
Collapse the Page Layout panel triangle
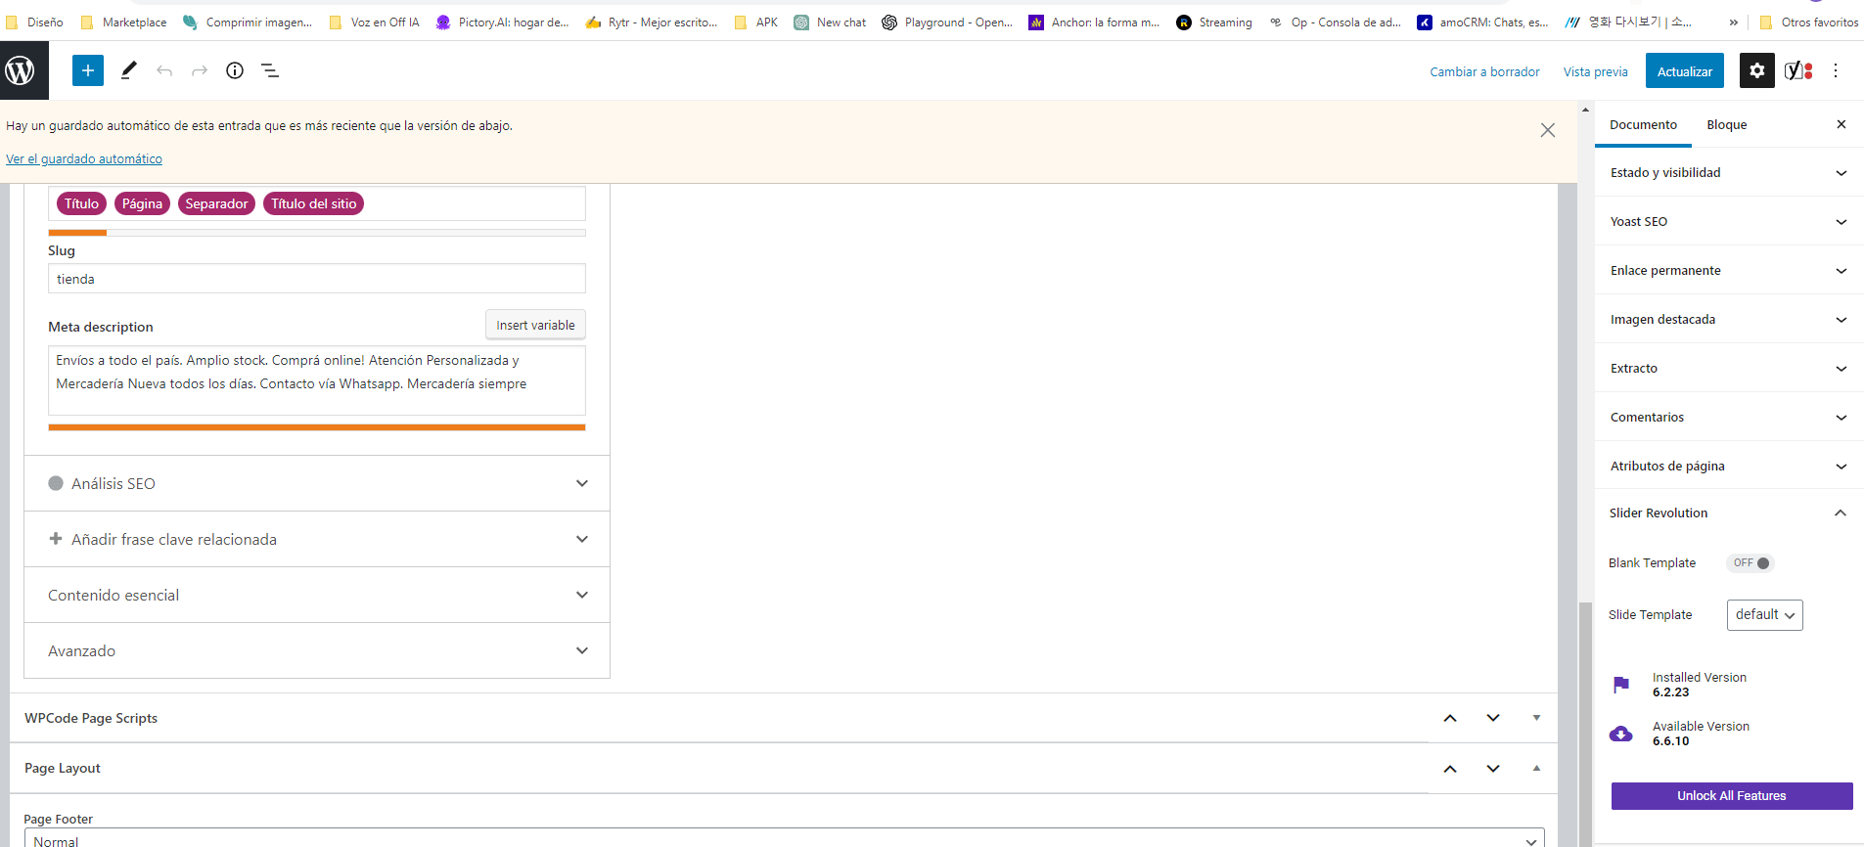coord(1536,769)
